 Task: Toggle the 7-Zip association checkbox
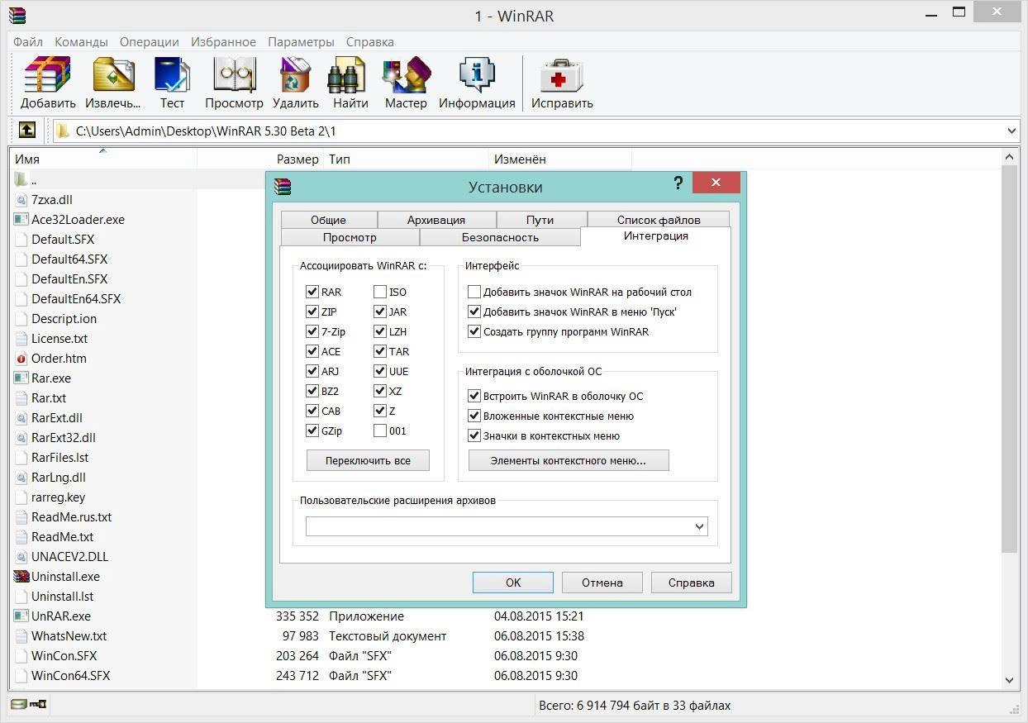[x=312, y=331]
